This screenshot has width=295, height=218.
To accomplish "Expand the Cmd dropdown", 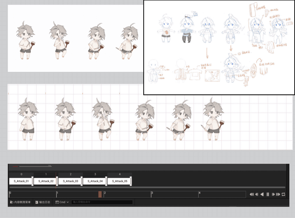I will 62,202.
